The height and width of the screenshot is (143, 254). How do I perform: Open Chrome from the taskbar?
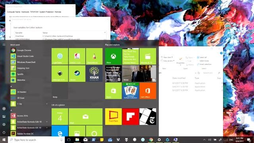pyautogui.click(x=151, y=139)
